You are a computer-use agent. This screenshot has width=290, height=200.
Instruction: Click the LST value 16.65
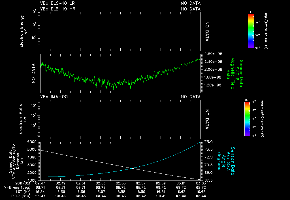201,192
